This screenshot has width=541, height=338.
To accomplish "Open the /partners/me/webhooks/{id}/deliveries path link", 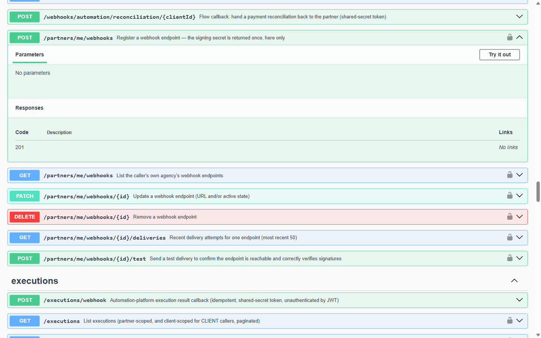I will pos(104,238).
